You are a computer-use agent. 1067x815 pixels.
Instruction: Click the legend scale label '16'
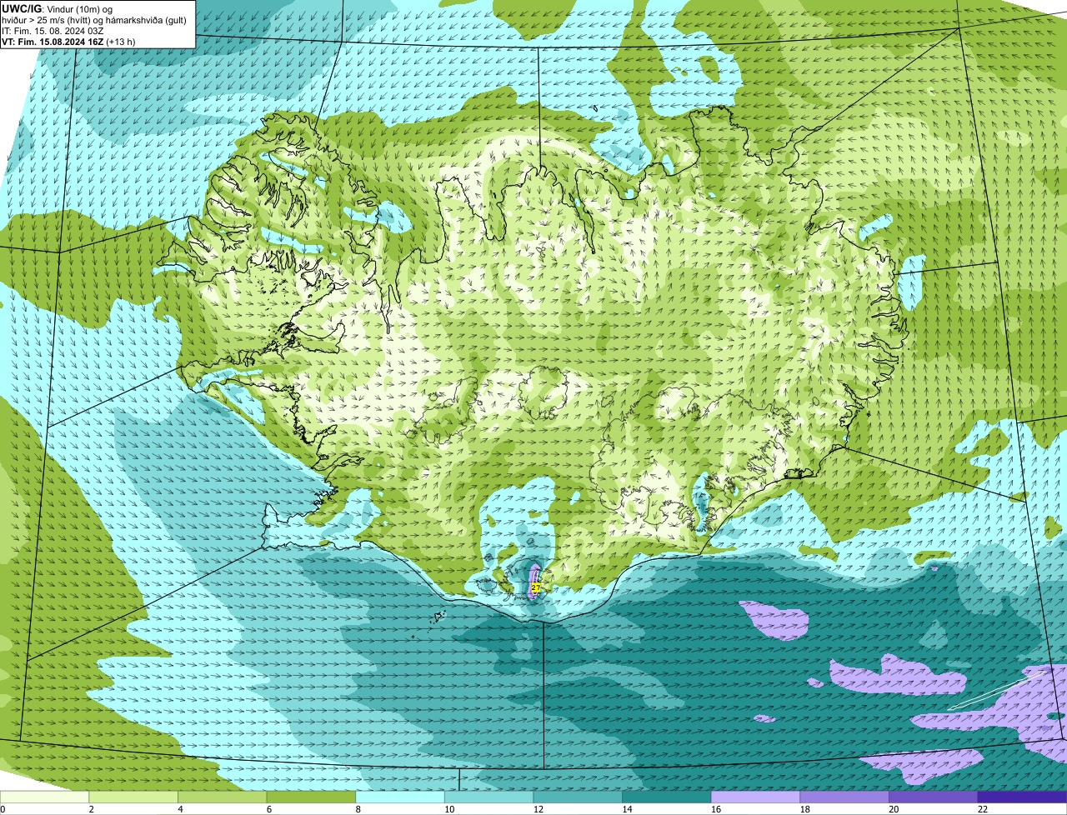click(716, 809)
